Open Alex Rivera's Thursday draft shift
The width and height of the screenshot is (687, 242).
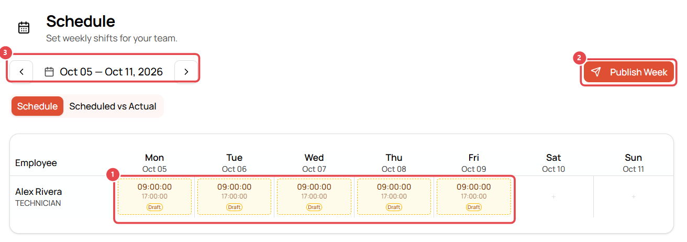click(394, 197)
